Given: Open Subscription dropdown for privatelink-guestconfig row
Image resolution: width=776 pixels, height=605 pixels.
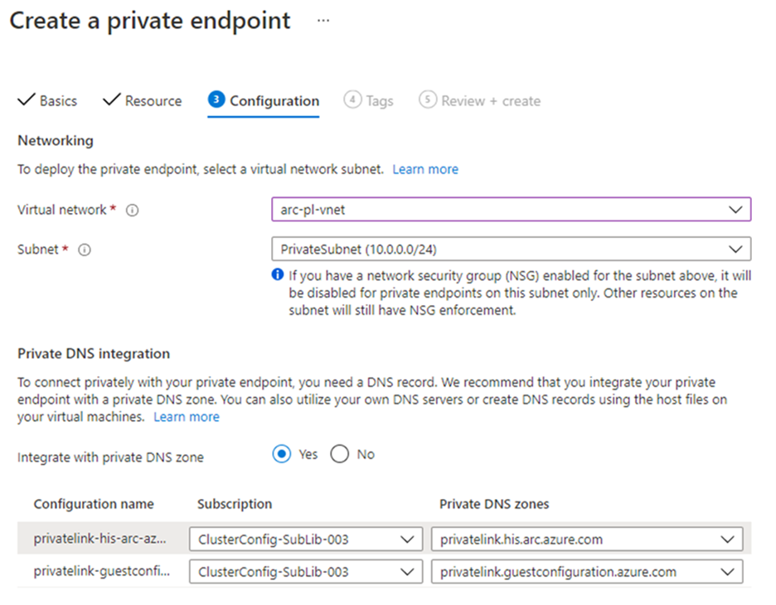Looking at the screenshot, I should tap(304, 572).
